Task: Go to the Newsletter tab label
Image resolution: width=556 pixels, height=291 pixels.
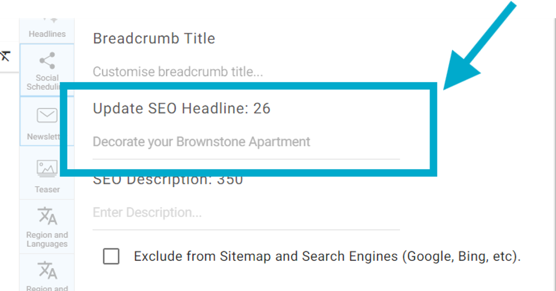Action: [44, 137]
